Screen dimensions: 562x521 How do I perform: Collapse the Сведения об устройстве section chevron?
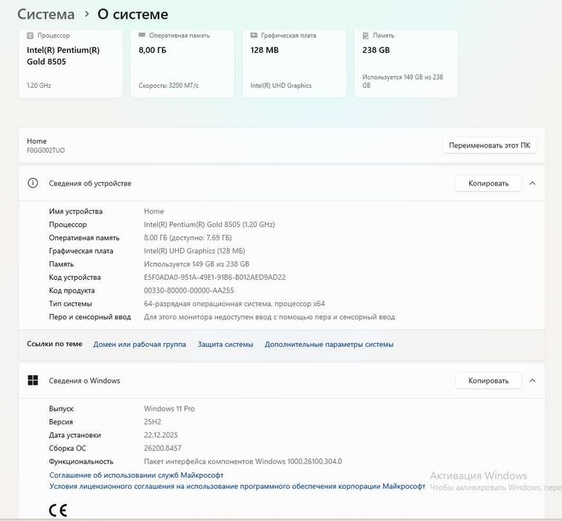(532, 183)
